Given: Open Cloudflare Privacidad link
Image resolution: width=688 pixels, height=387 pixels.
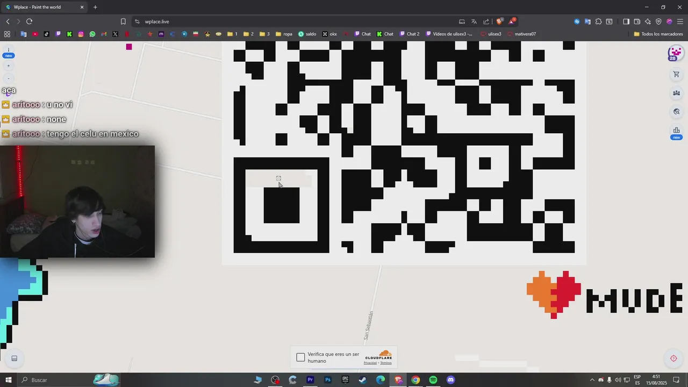Looking at the screenshot, I should 370,363.
